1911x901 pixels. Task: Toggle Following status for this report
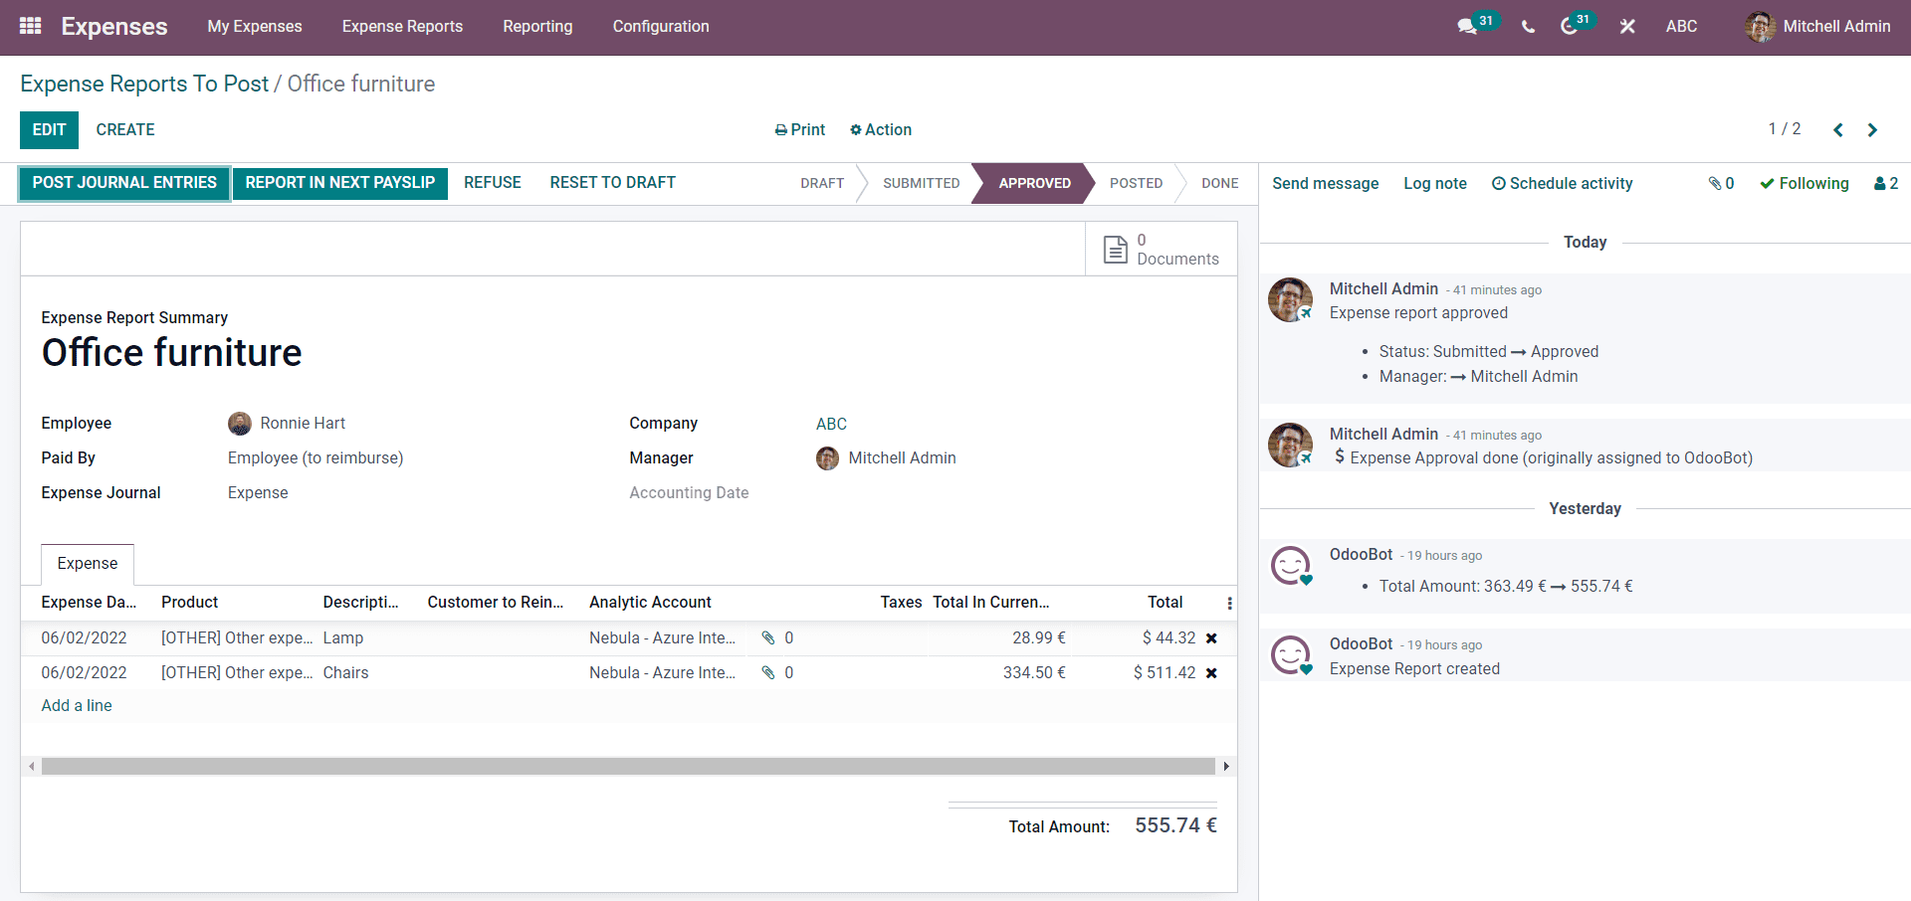pyautogui.click(x=1804, y=183)
